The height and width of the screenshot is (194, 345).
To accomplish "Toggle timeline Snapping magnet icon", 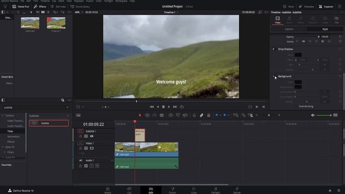I will 194,115.
